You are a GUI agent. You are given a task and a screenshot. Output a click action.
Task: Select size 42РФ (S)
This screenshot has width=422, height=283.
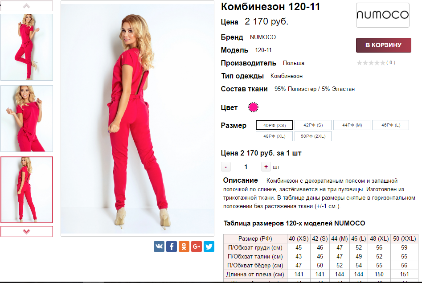pos(313,125)
